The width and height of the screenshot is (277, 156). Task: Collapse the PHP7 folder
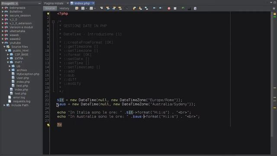click(x=8, y=62)
